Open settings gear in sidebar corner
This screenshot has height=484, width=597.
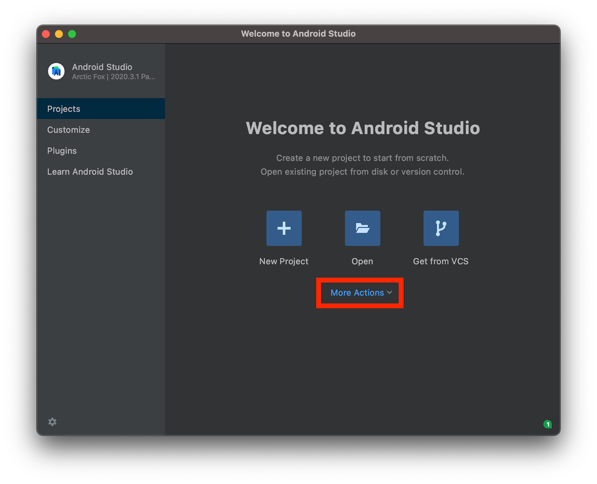coord(52,422)
